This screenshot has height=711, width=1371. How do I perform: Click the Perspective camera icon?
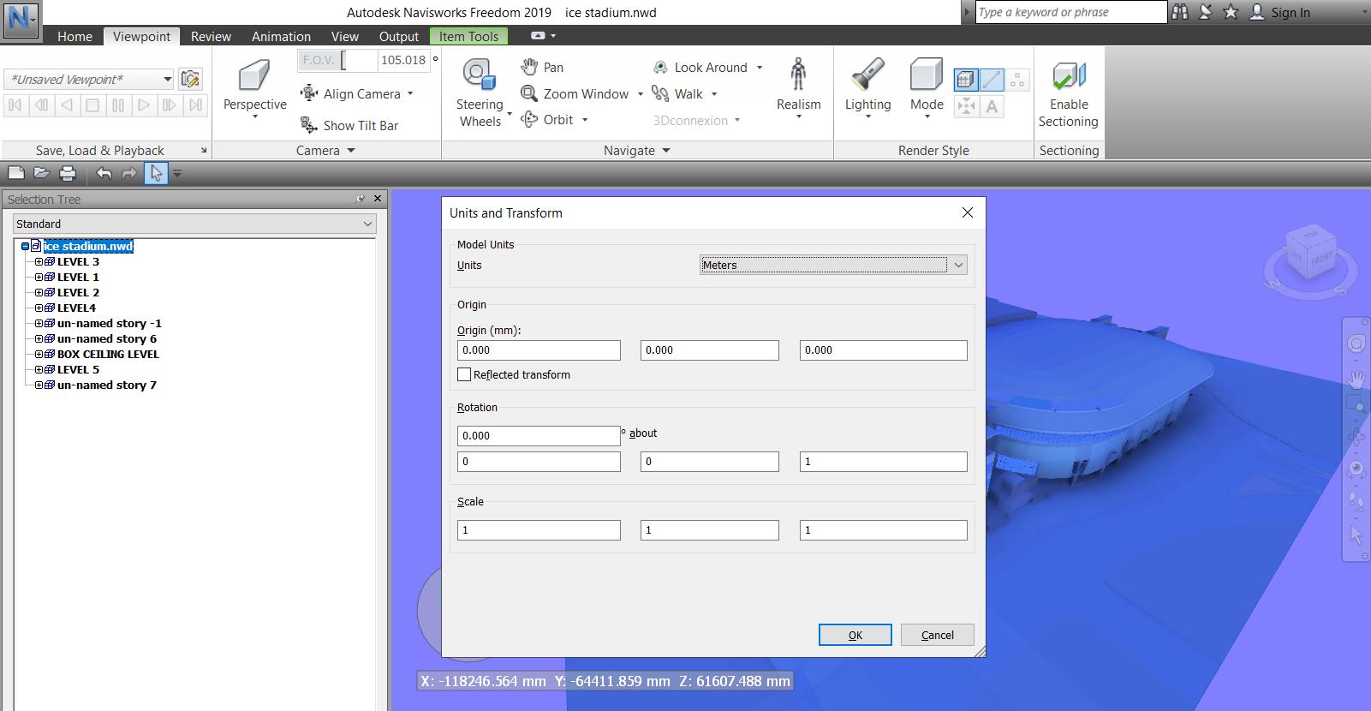(254, 75)
